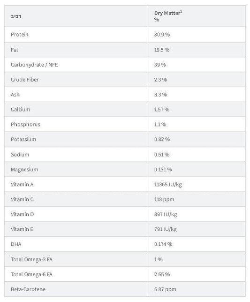The image size is (250, 302).
Task: Select the Vitamin E row label
Action: pyautogui.click(x=22, y=229)
